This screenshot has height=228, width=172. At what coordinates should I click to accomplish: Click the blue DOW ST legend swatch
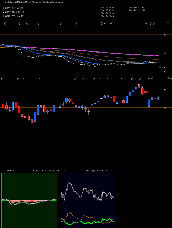[3, 8]
